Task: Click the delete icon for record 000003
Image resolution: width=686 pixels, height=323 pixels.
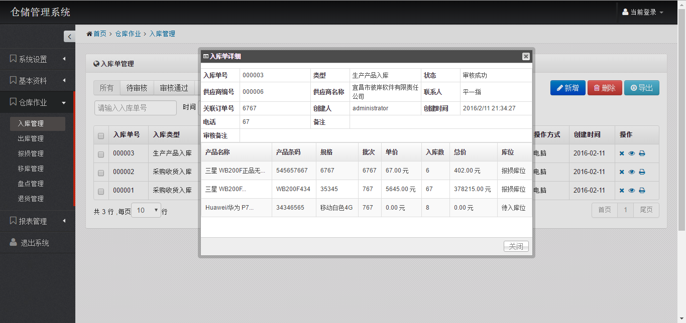Action: (622, 153)
